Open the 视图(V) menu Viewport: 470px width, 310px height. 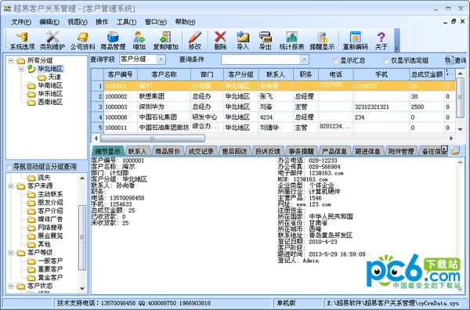[x=77, y=22]
